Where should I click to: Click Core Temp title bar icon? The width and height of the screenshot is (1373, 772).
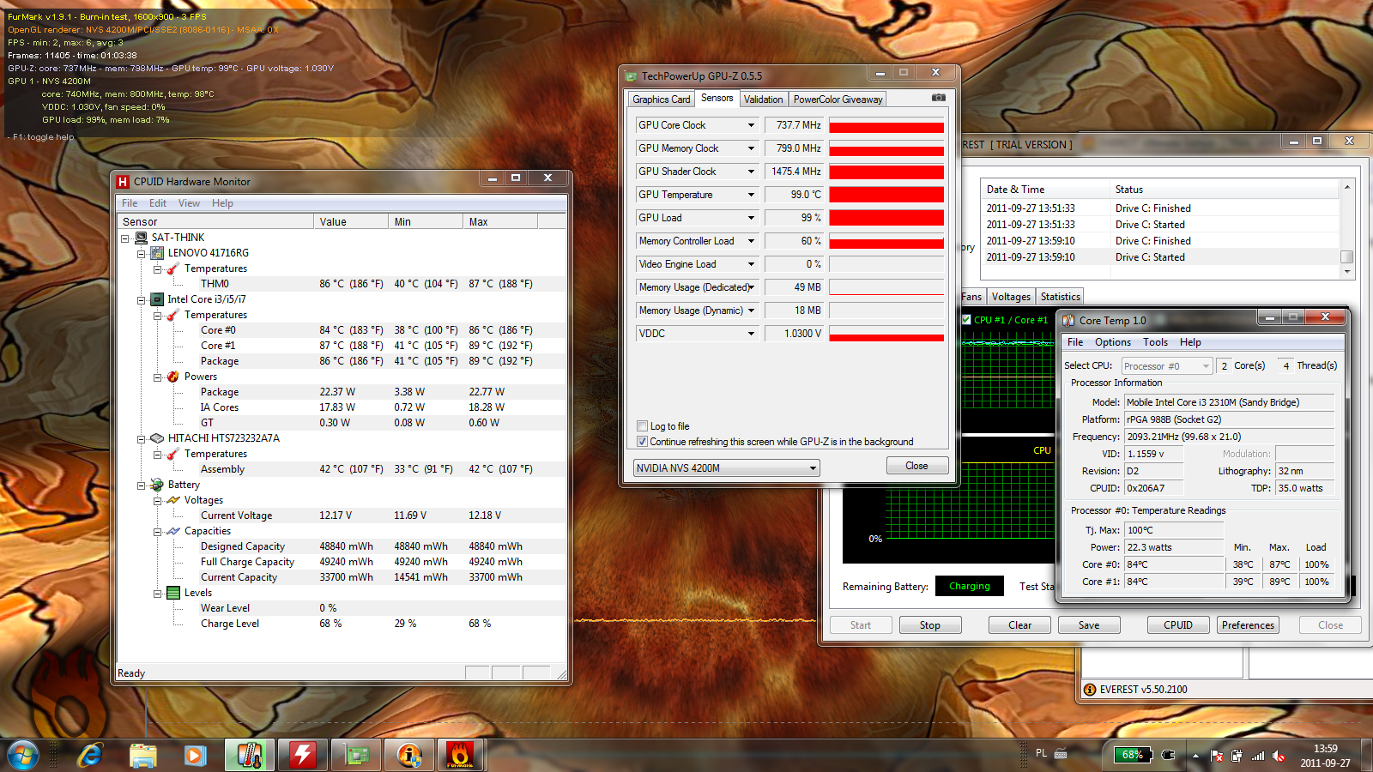click(x=1068, y=320)
